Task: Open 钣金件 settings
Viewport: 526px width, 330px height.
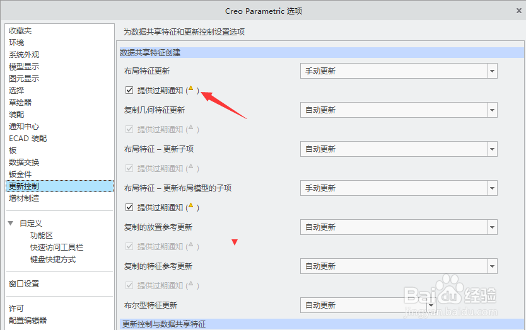Action: click(x=20, y=174)
